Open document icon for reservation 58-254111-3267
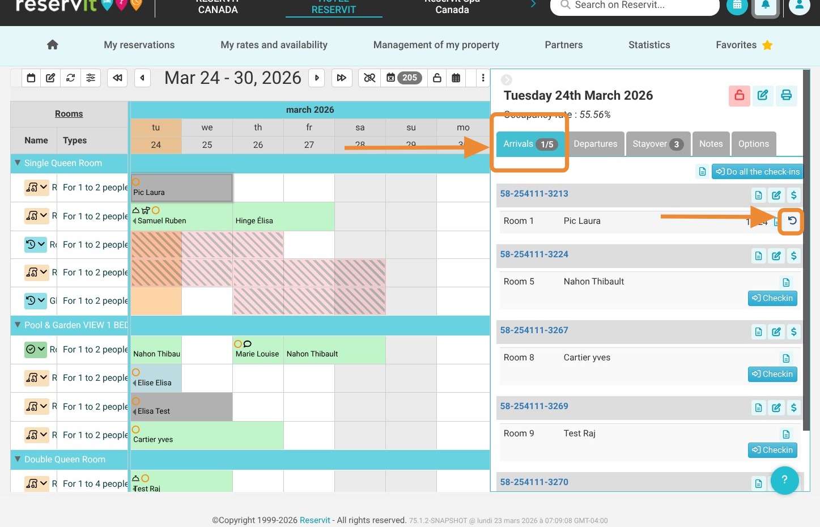Viewport: 820px width, 527px height. point(759,332)
